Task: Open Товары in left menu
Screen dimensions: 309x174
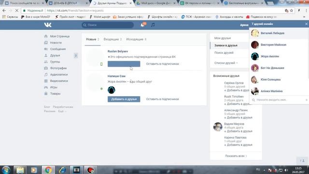Action: click(x=55, y=93)
